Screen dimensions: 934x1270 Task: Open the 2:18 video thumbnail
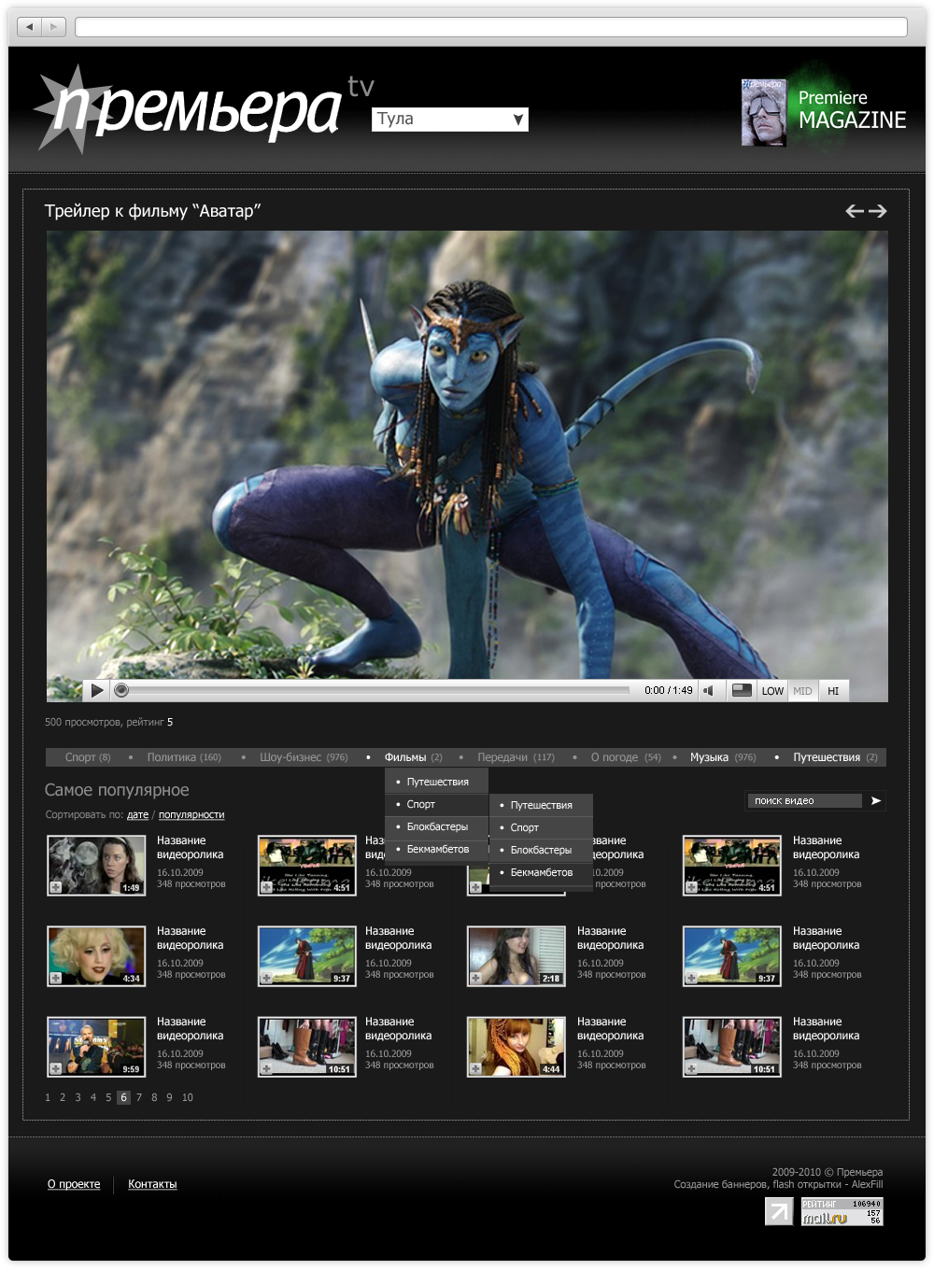coord(516,955)
